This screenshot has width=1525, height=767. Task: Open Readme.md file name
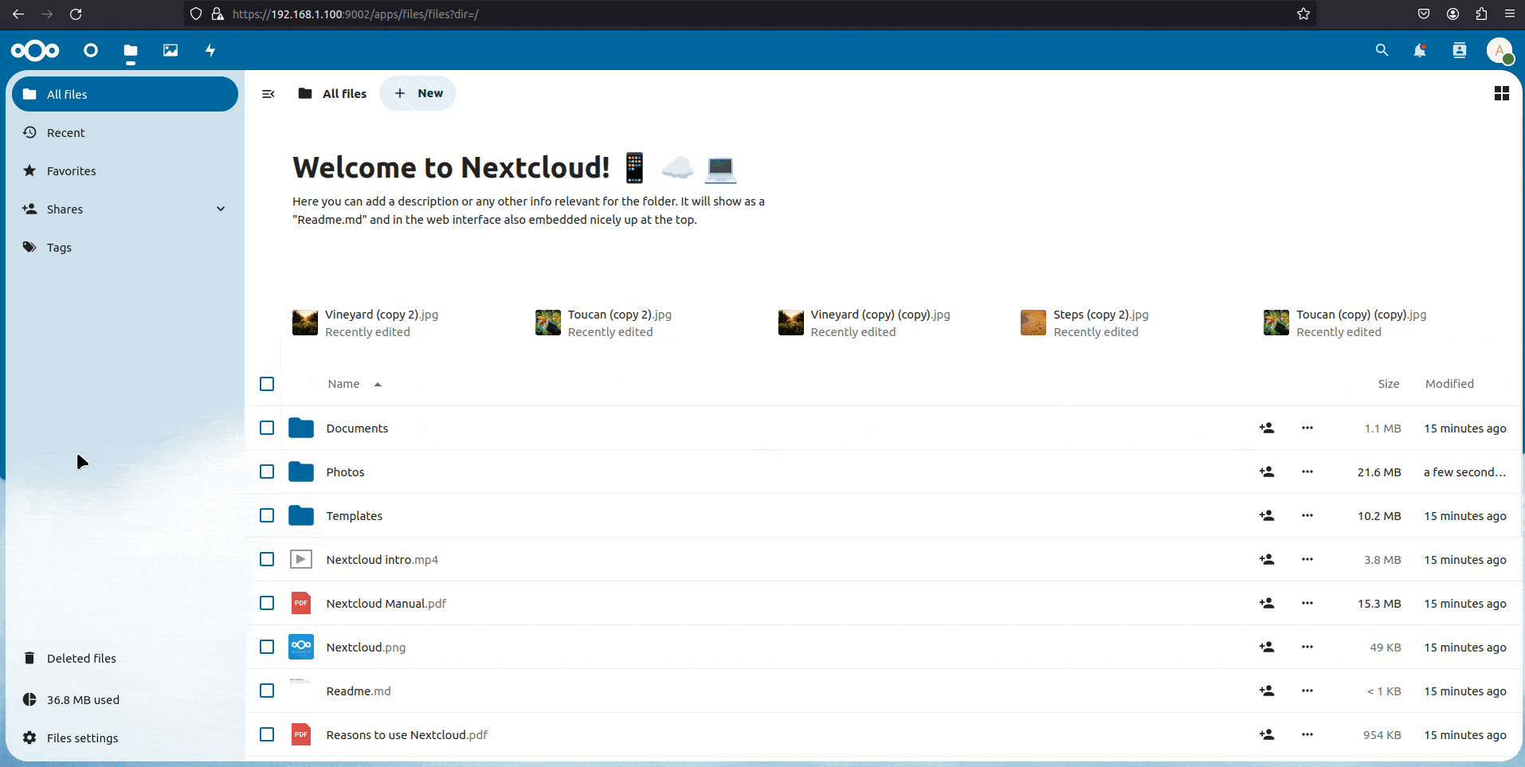(x=359, y=691)
